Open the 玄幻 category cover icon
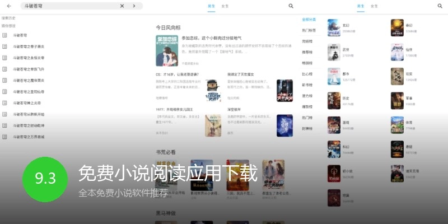This screenshot has width=448, height=224. click(x=334, y=27)
